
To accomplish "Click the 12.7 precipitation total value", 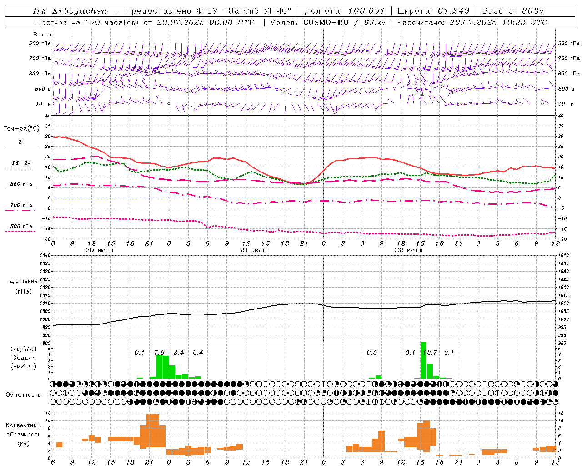I will (430, 352).
